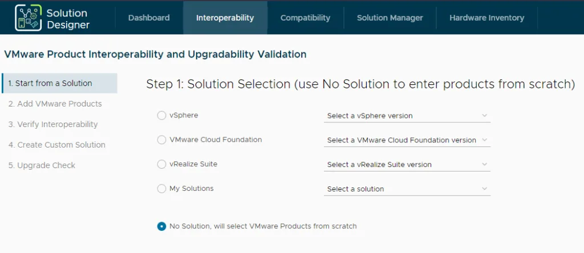Open the Hardware Inventory tab
584x253 pixels.
[487, 18]
